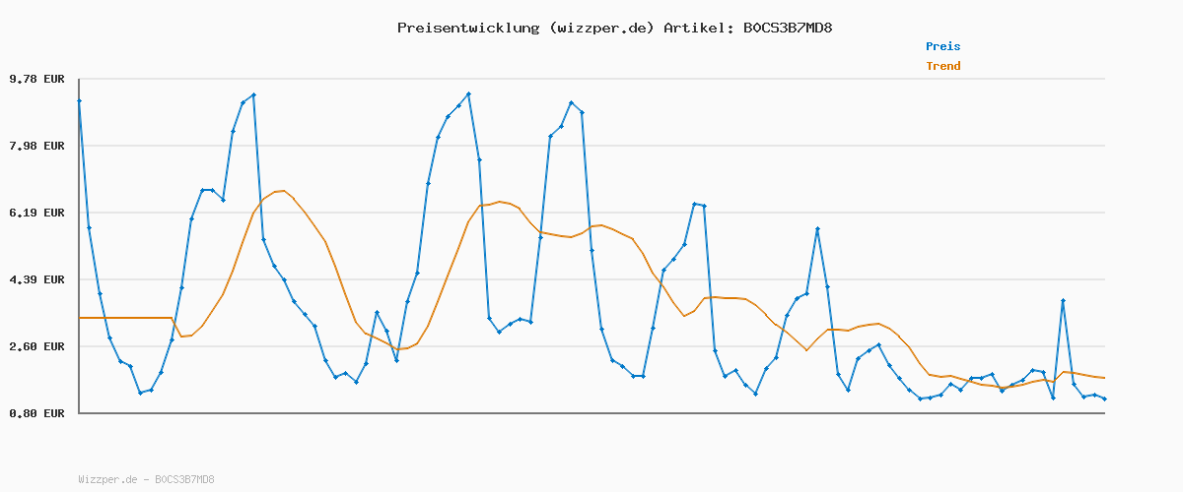Click the first blue peak near 9.78 EUR after the start
Image resolution: width=1183 pixels, height=492 pixels.
point(253,94)
